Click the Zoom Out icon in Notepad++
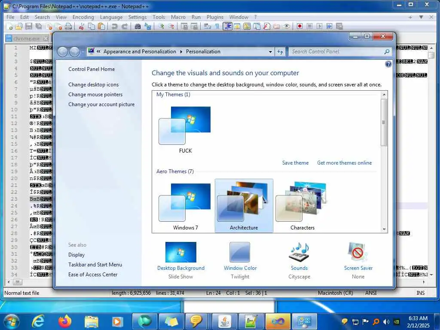Screen dimensions: 440x330 171,26
